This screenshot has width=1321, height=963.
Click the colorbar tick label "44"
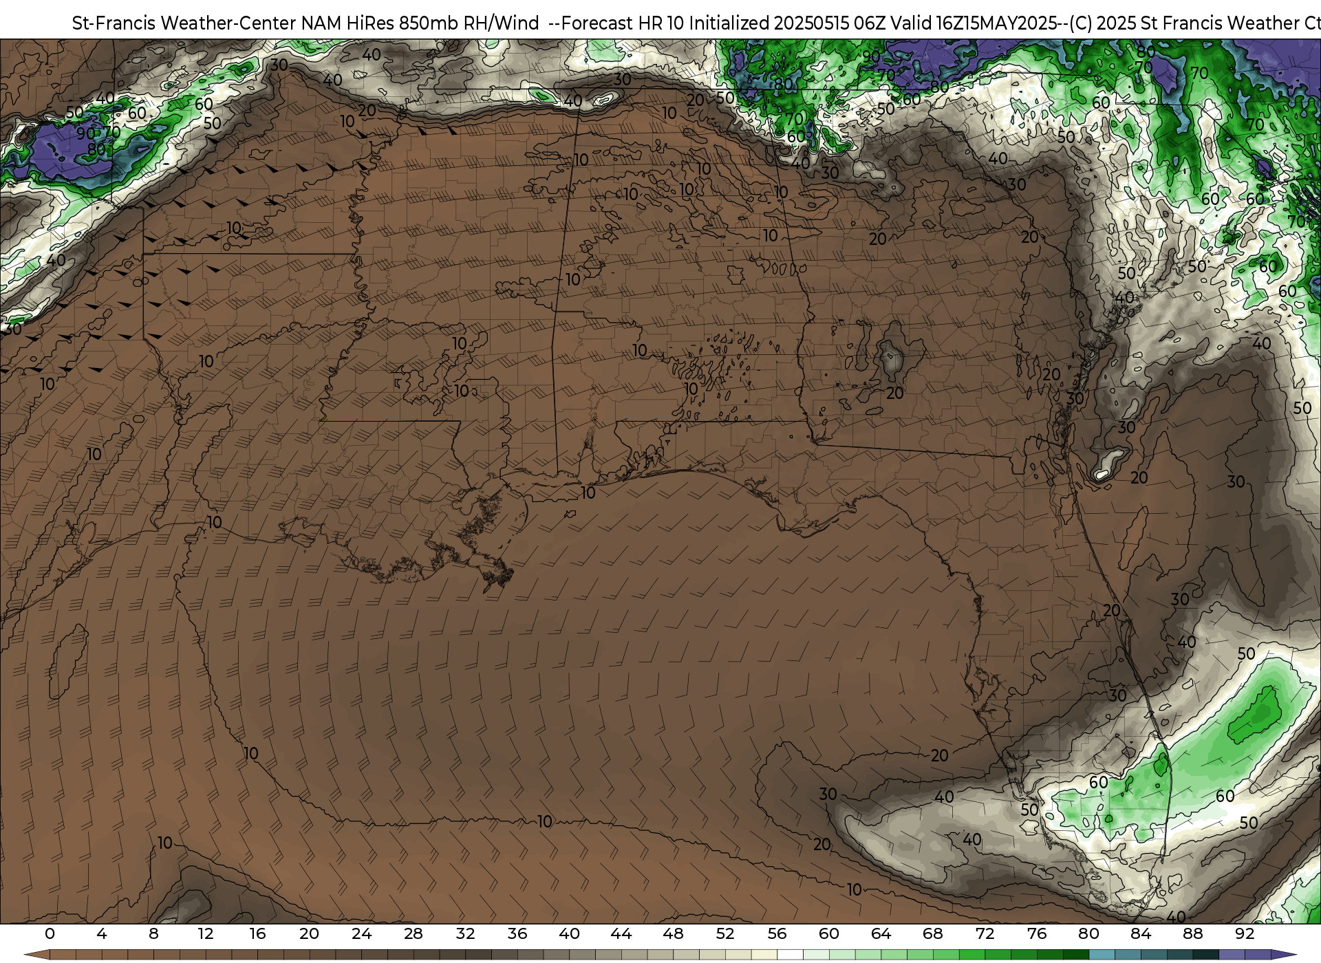point(621,933)
